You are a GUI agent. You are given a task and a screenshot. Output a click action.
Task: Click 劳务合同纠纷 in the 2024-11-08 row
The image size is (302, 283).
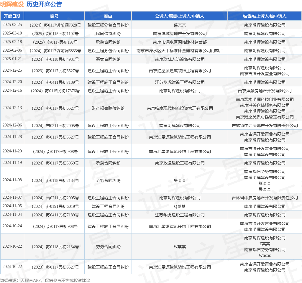point(108,180)
